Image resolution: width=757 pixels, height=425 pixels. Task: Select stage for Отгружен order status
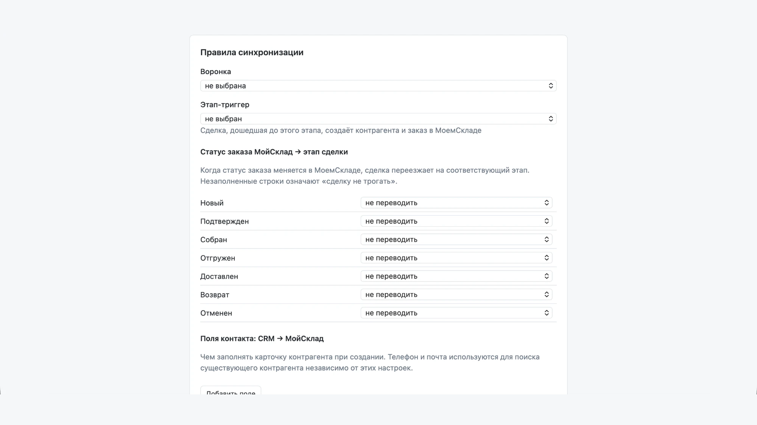point(456,258)
